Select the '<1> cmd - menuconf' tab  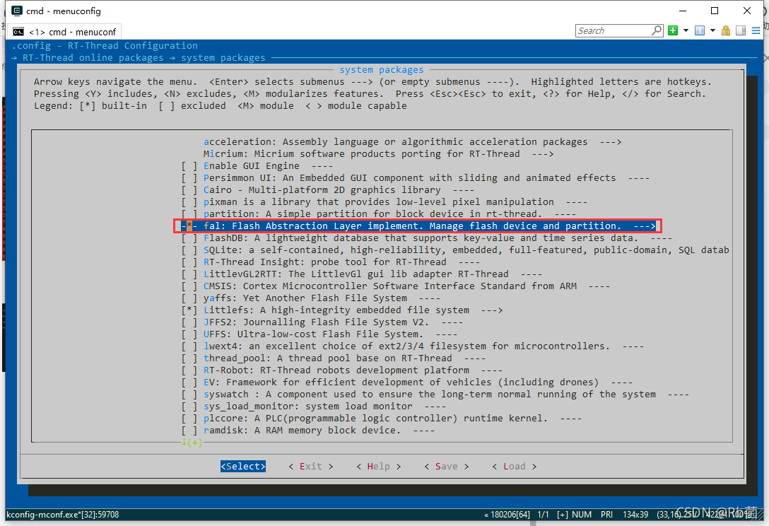point(65,32)
